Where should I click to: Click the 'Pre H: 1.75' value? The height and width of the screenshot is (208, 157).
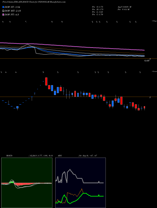pos(98,9)
